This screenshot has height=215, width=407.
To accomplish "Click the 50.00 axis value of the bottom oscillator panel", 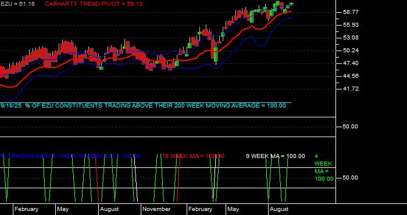I will click(350, 178).
